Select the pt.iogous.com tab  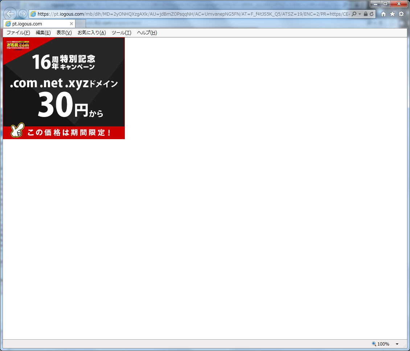point(39,24)
